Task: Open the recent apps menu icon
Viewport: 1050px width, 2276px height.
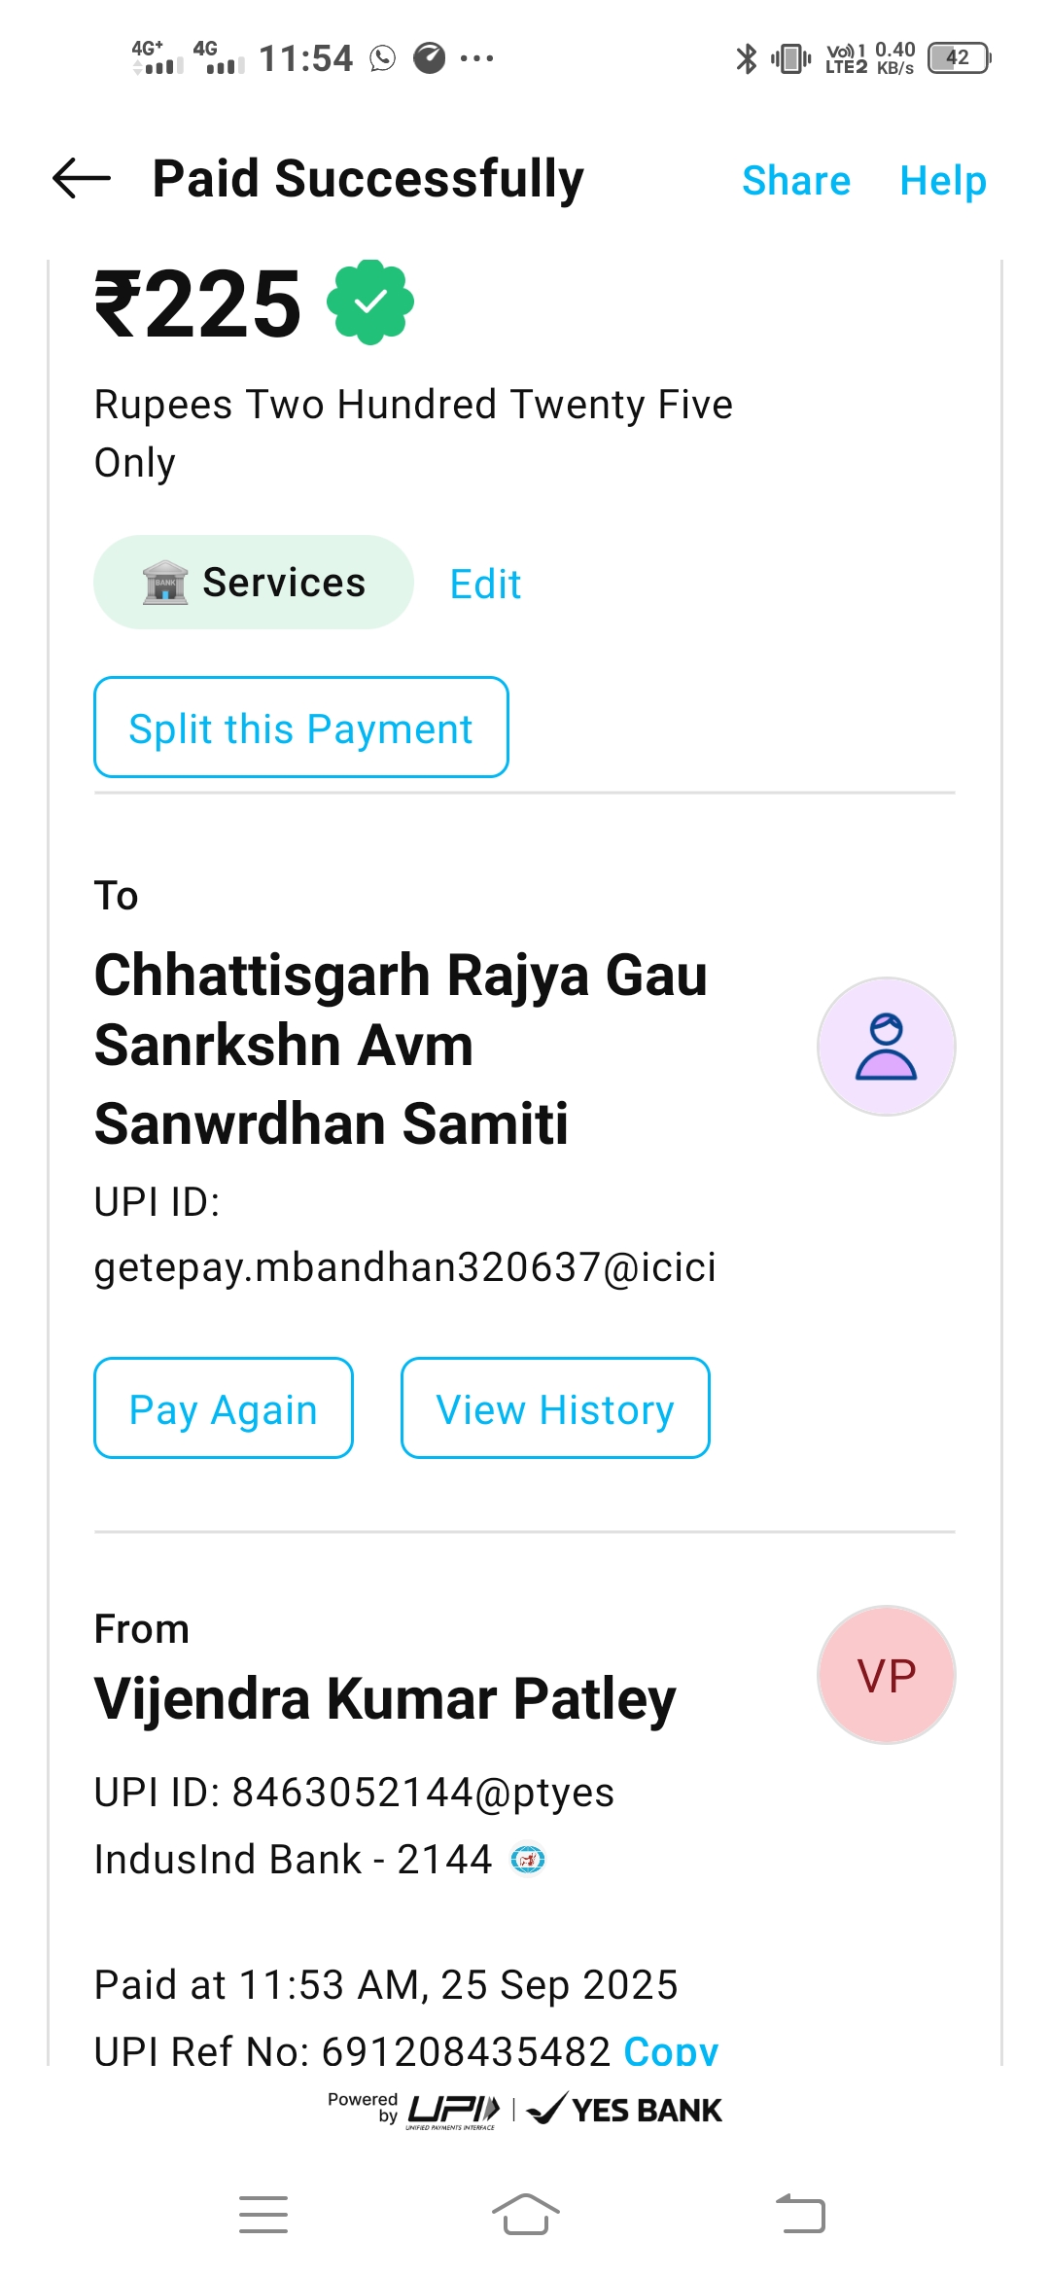Action: (263, 2215)
